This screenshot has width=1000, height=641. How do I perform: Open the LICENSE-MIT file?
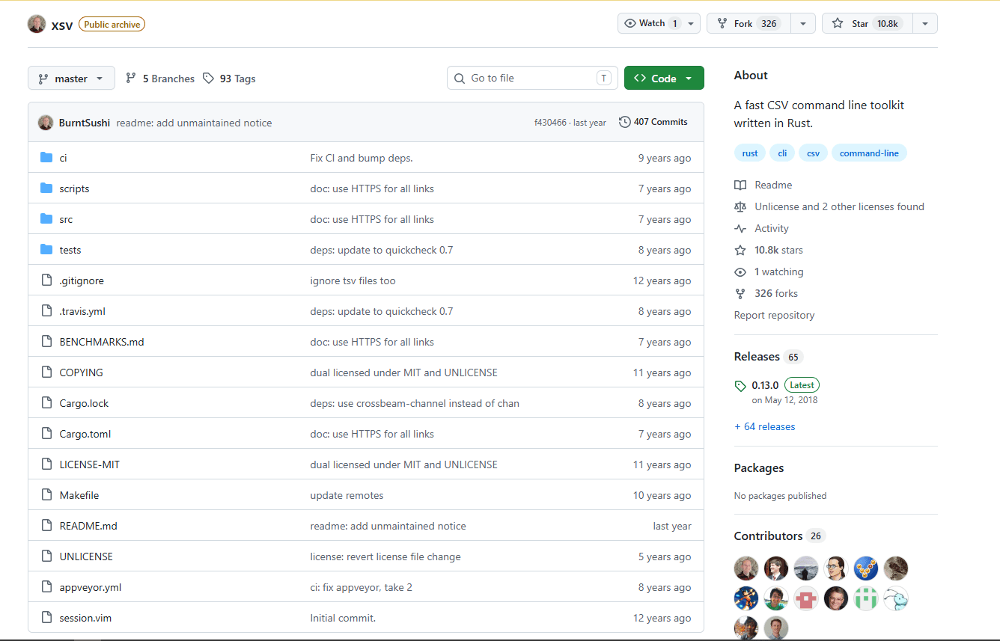(x=89, y=464)
